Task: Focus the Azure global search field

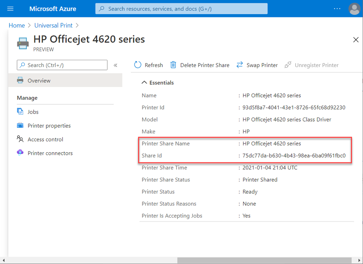Action: point(181,9)
